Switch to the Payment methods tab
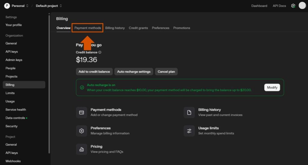The height and width of the screenshot is (165, 308). tap(88, 28)
